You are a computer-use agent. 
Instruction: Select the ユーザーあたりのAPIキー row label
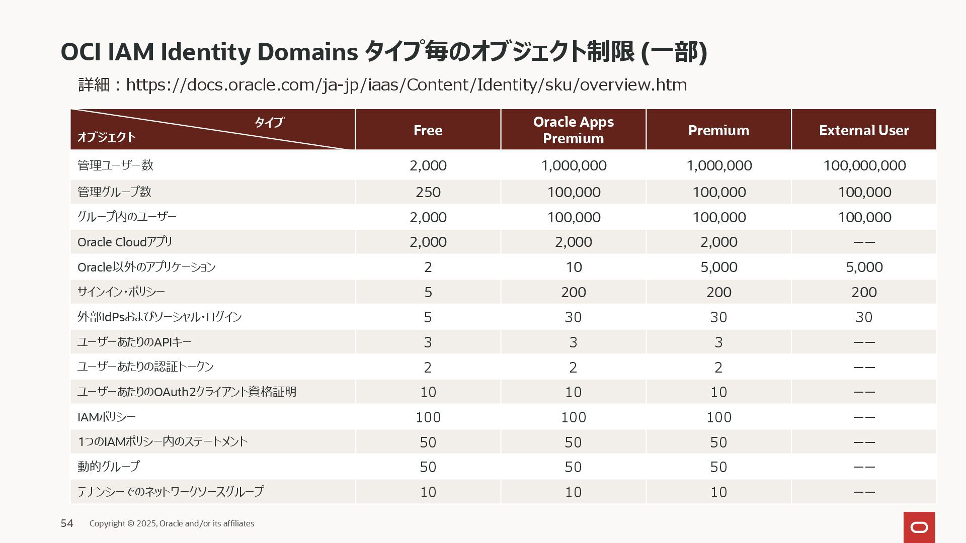pos(134,342)
